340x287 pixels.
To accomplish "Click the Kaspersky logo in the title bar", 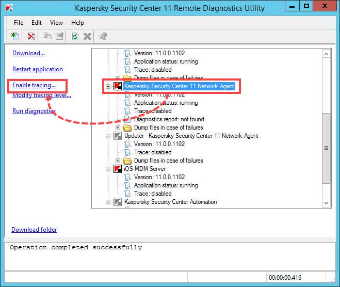I will 9,8.
